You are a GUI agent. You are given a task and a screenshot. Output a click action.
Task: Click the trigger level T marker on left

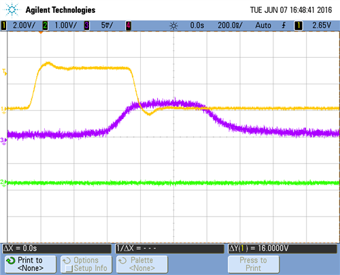coord(5,72)
